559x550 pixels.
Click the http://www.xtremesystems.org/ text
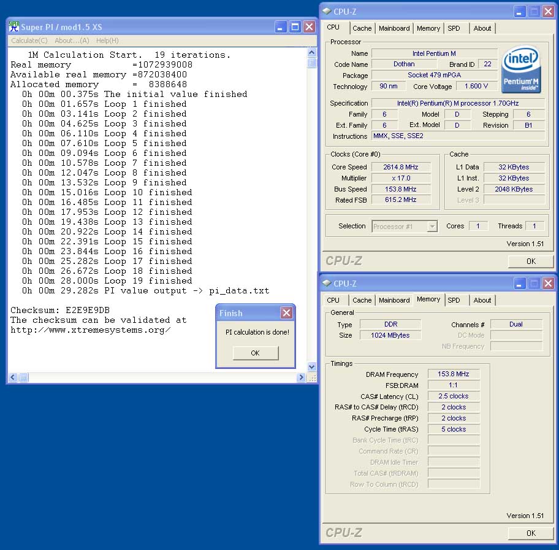[x=91, y=330]
